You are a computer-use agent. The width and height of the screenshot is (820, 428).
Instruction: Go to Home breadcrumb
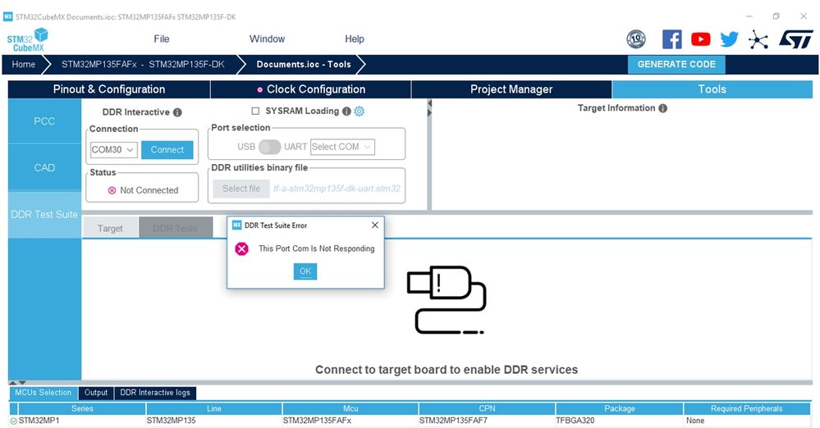(x=24, y=64)
